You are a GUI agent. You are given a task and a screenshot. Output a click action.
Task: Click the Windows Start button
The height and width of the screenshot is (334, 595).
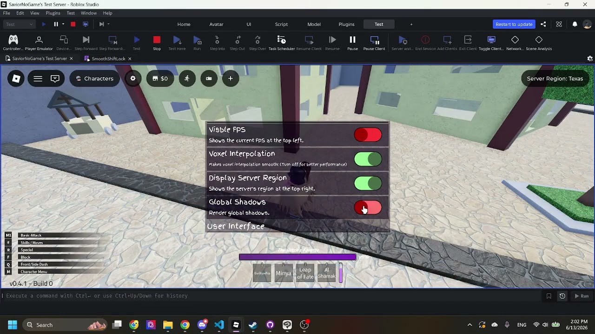pos(13,325)
